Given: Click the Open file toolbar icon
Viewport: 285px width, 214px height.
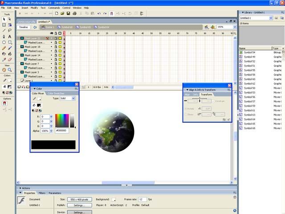Looking at the screenshot, I should coord(62,13).
